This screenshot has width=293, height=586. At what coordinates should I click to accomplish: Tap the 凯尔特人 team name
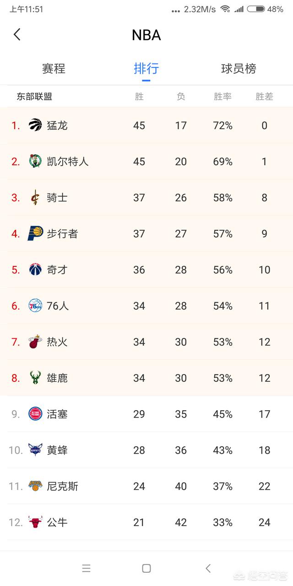tap(68, 161)
